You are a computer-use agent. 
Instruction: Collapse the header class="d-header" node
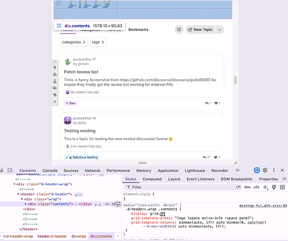point(18,194)
